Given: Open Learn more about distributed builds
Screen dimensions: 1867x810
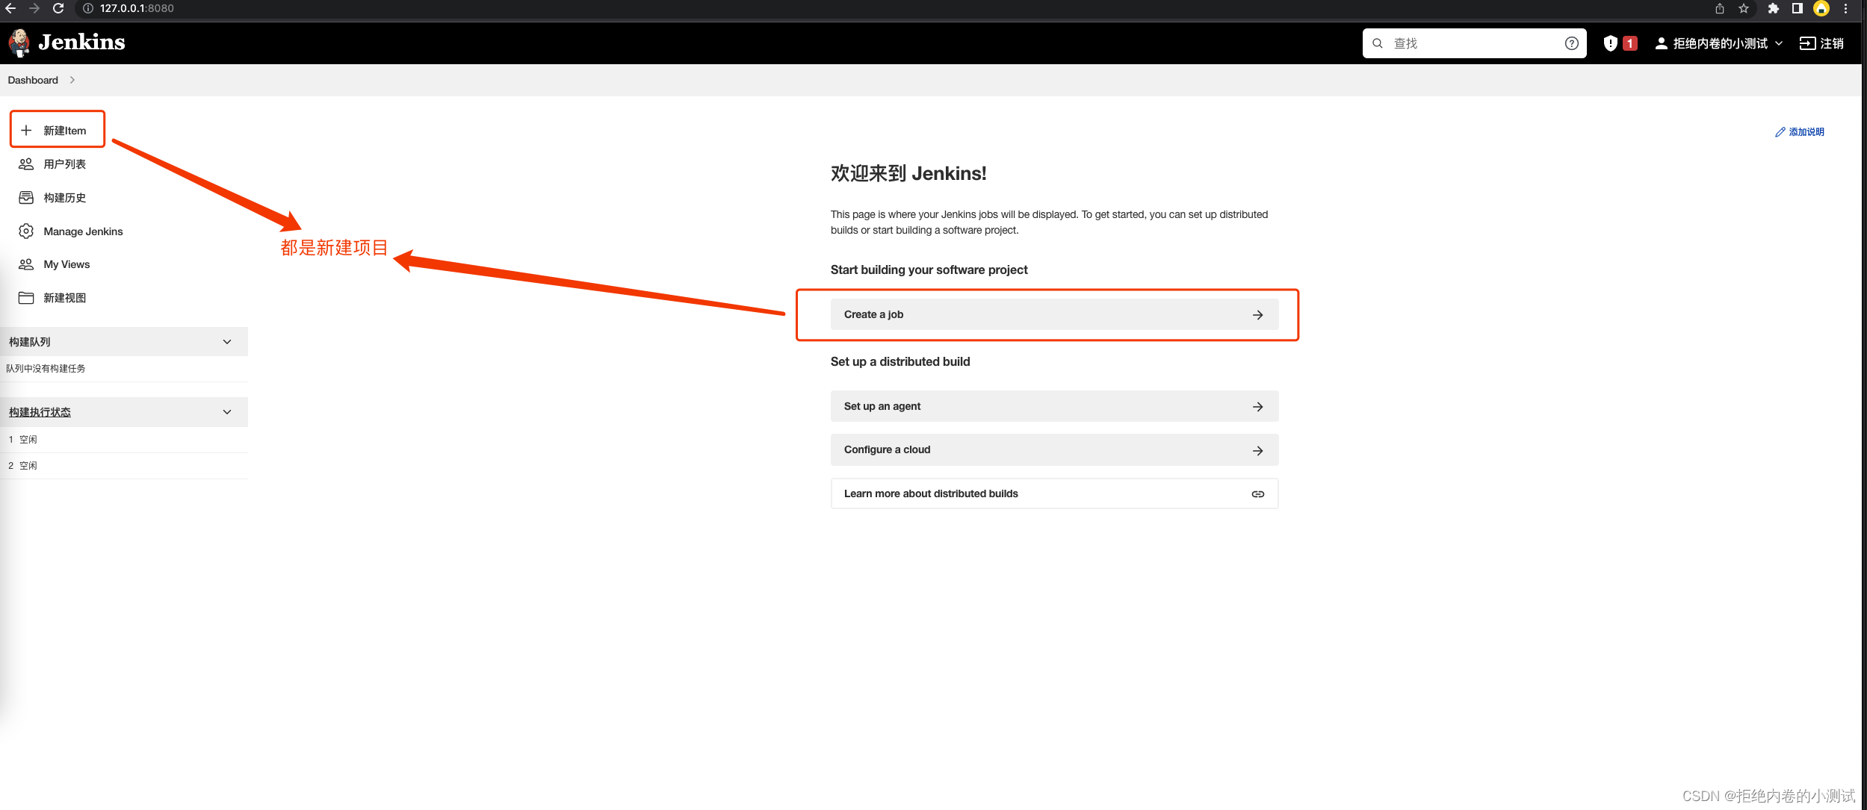Looking at the screenshot, I should click(x=1054, y=493).
